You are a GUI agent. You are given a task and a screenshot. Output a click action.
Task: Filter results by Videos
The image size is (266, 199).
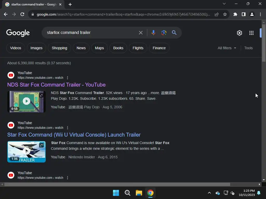(16, 48)
